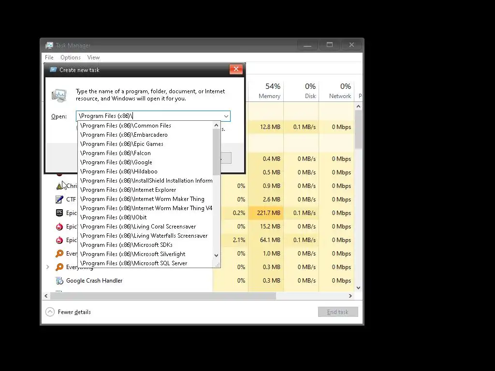Viewport: 495px width, 371px height.
Task: Expand the Everything process group
Action: point(48,267)
